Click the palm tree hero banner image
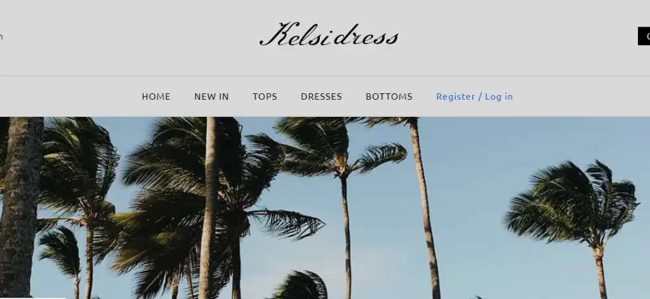This screenshot has height=299, width=650. 325,208
